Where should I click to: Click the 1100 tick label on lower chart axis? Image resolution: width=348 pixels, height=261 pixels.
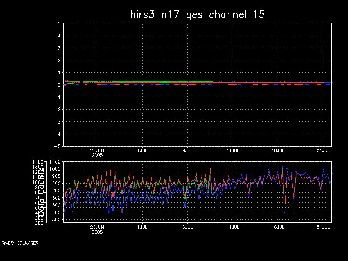click(55, 162)
